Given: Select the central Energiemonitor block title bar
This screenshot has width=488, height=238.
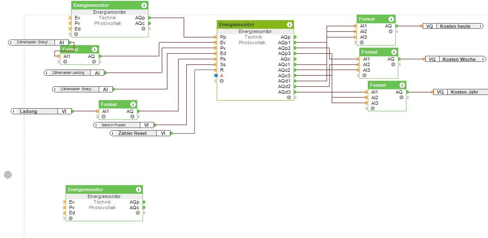Looking at the screenshot, I should click(255, 24).
